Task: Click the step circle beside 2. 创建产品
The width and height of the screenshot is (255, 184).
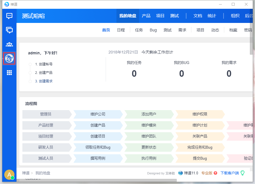Action: click(x=30, y=73)
